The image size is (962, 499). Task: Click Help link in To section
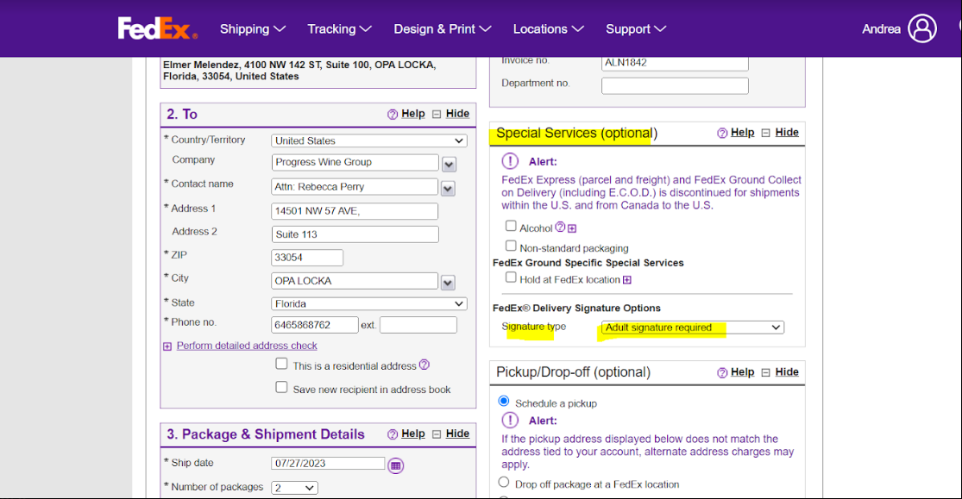413,114
